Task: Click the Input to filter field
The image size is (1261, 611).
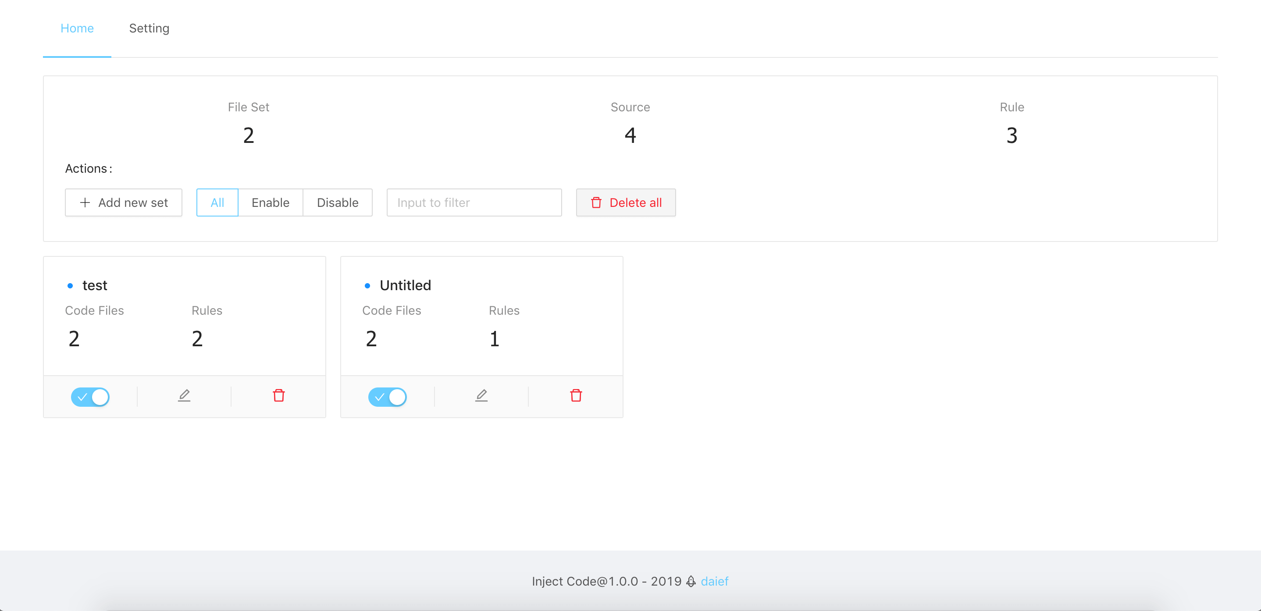Action: [x=474, y=202]
